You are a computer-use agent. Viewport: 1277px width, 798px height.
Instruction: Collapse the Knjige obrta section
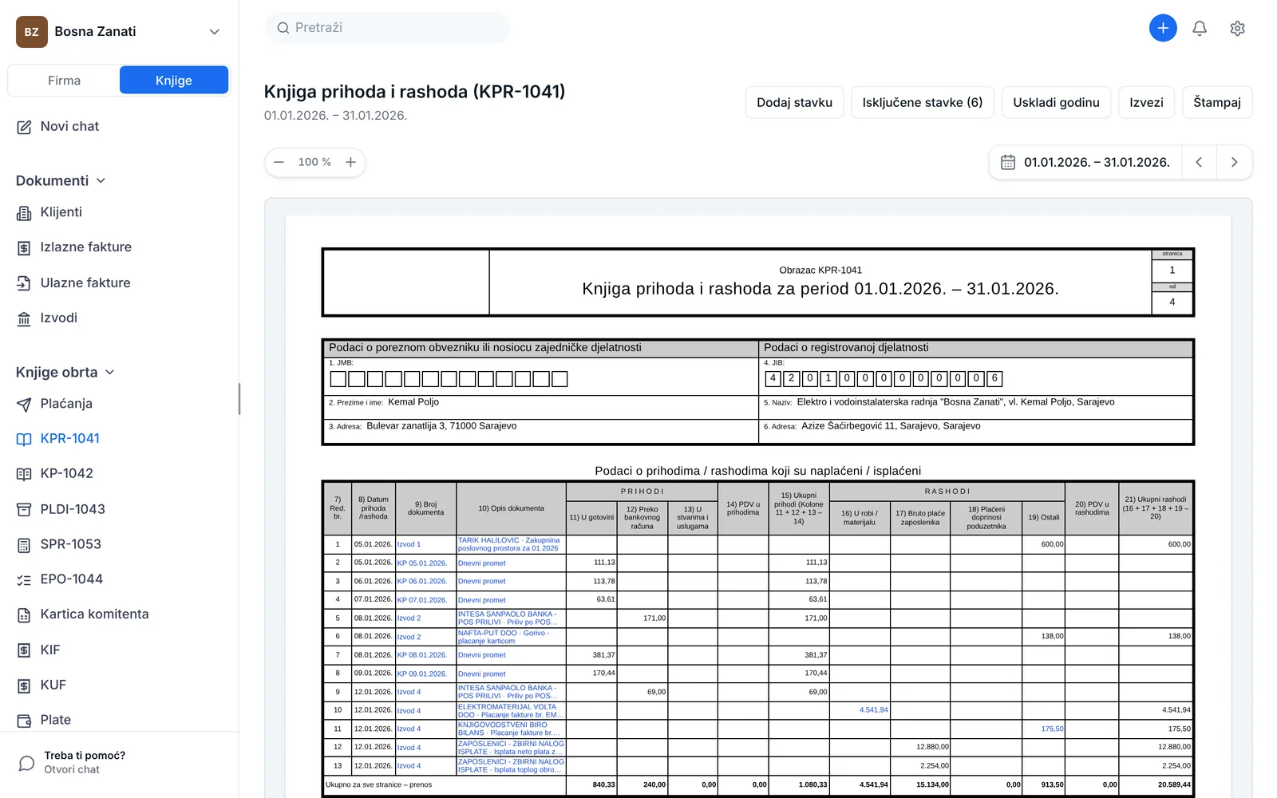pyautogui.click(x=65, y=372)
